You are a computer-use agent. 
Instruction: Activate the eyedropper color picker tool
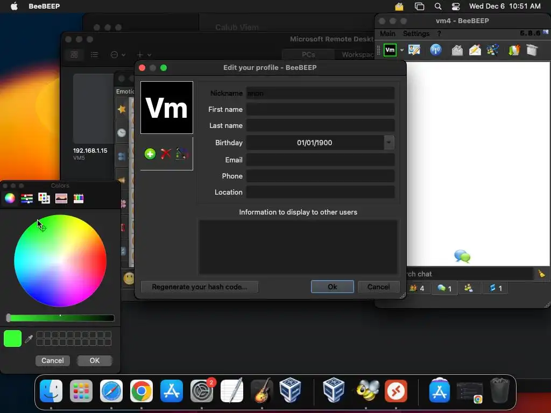pyautogui.click(x=29, y=339)
